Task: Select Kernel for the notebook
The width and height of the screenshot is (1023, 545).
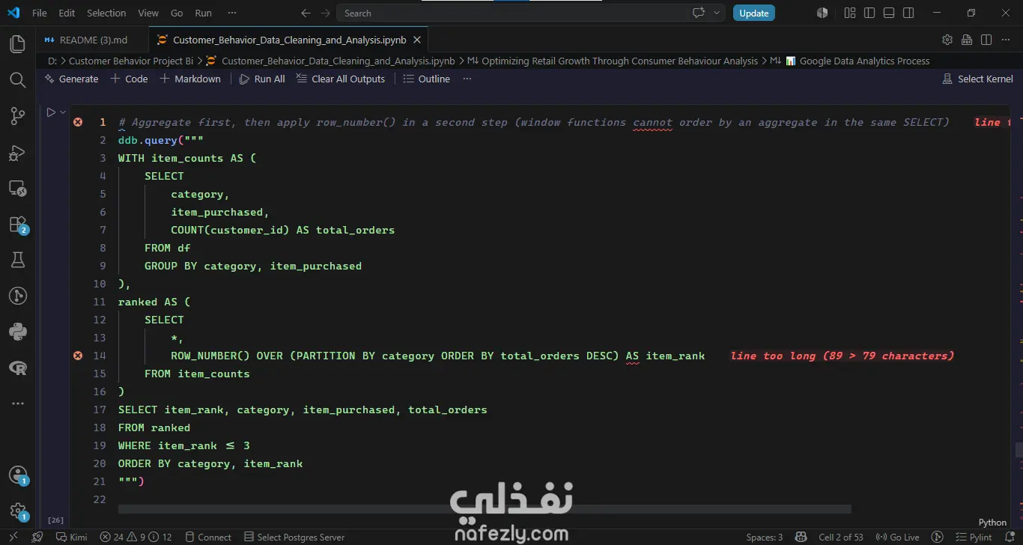Action: (x=978, y=79)
